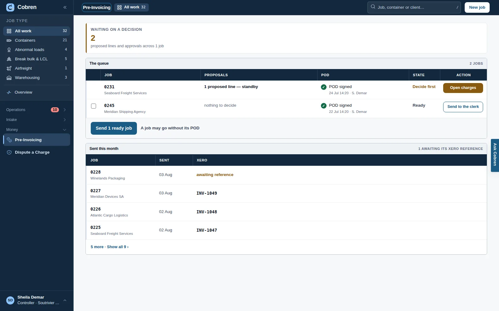The image size is (499, 311).
Task: Click the grid icon in the All work 32 chip
Action: 119,7
